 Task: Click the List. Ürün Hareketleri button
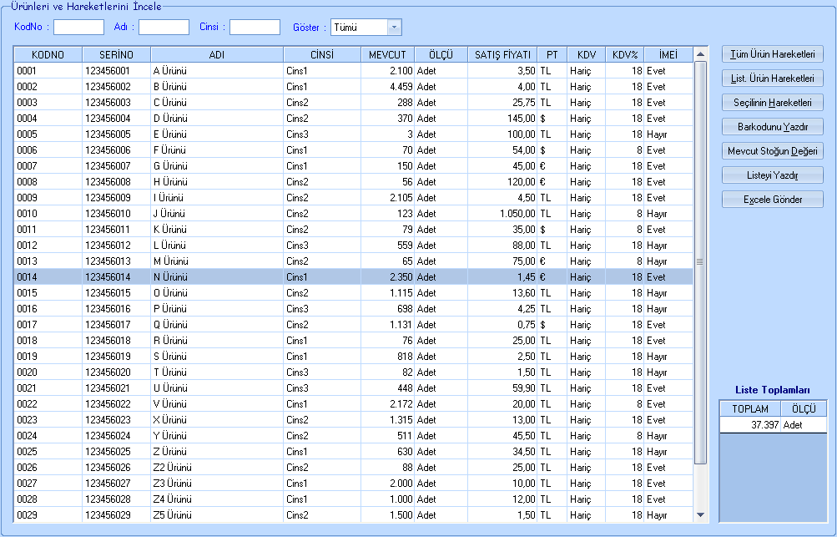tap(773, 78)
